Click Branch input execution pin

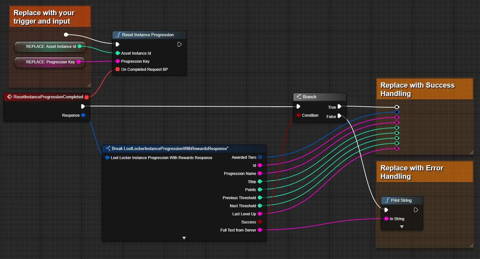(298, 106)
